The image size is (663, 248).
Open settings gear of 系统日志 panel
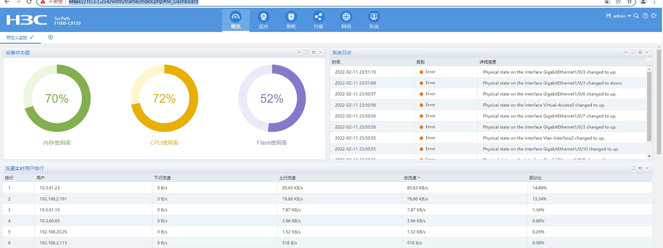click(x=640, y=52)
